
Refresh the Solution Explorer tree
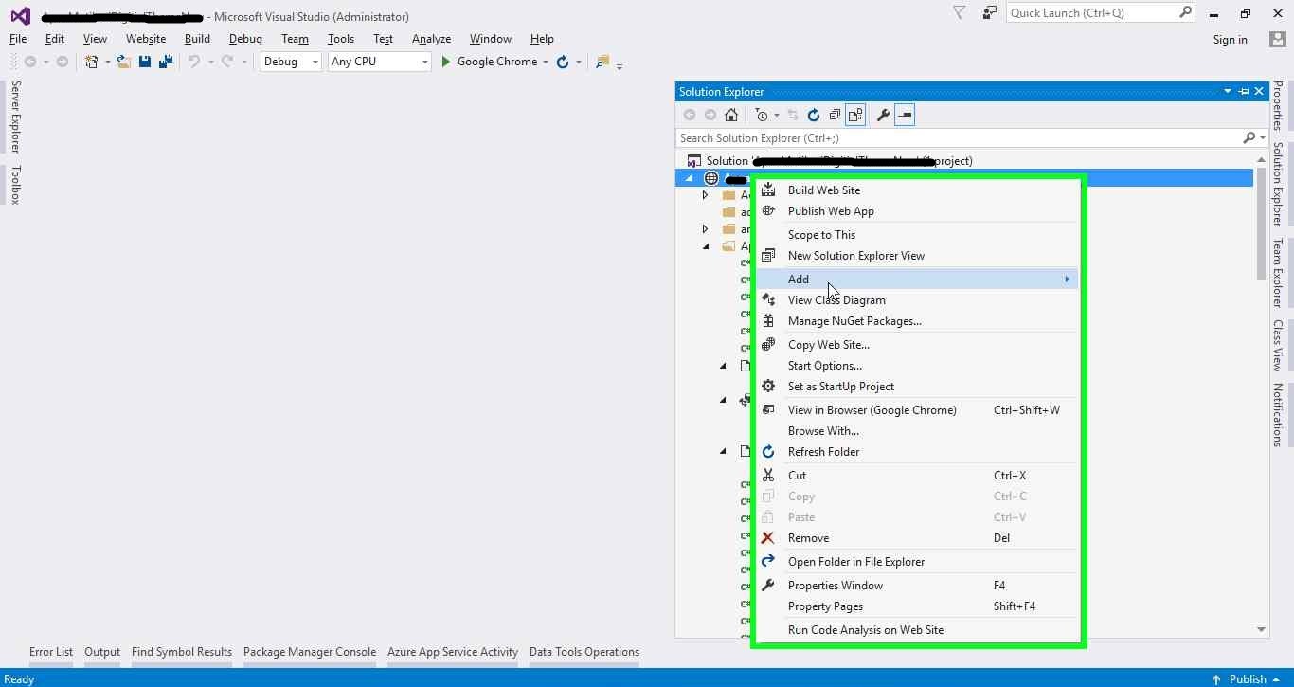tap(814, 115)
